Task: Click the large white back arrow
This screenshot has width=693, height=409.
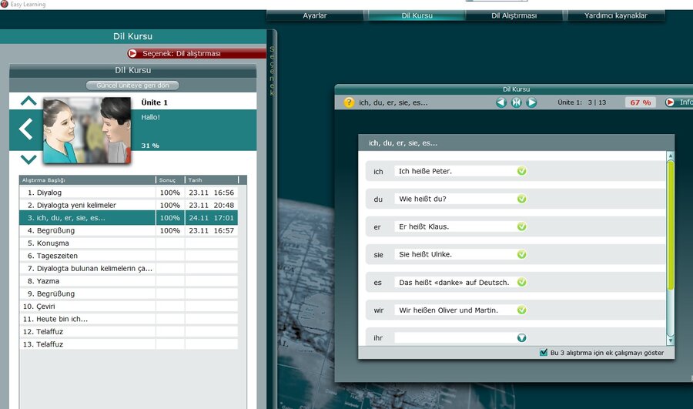Action: coord(25,129)
